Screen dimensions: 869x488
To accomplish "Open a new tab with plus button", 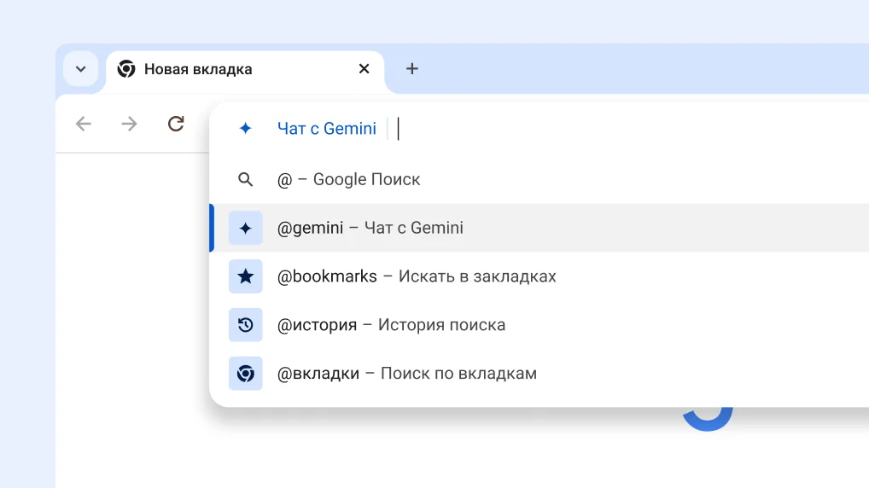I will pyautogui.click(x=411, y=69).
